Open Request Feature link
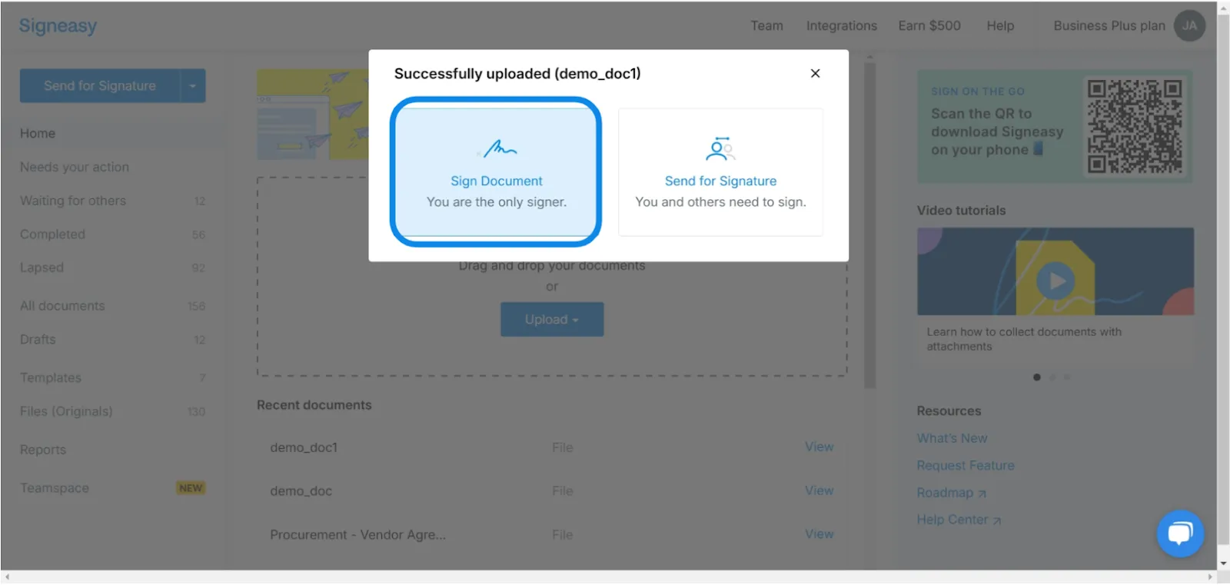Screen dimensions: 1230x585 [x=966, y=465]
